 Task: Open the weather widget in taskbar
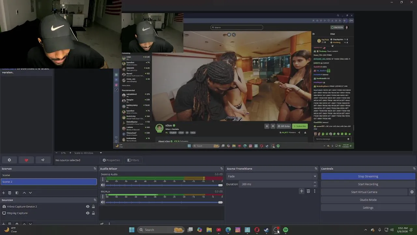point(10,230)
